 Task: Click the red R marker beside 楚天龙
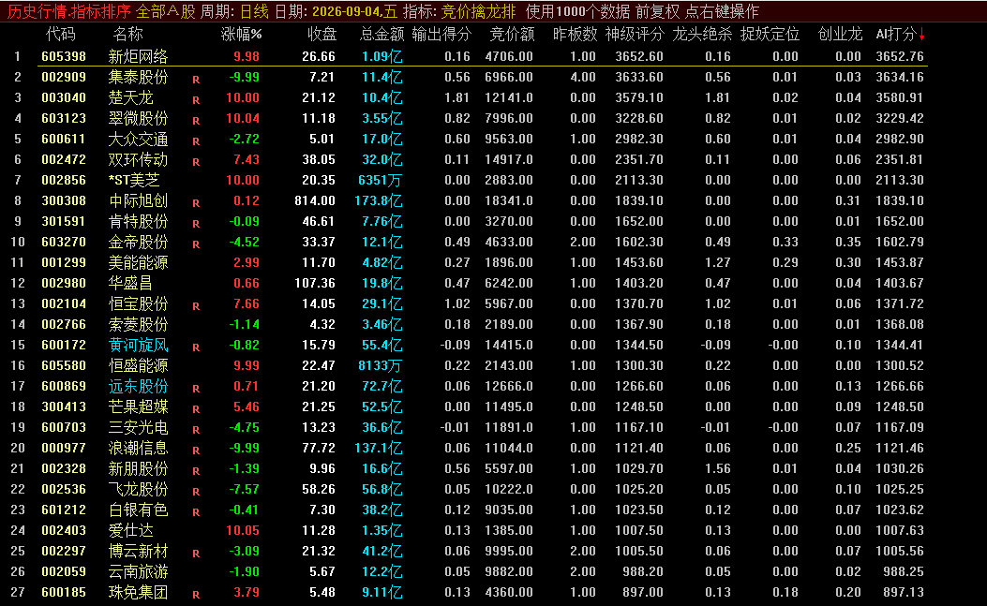click(x=196, y=100)
